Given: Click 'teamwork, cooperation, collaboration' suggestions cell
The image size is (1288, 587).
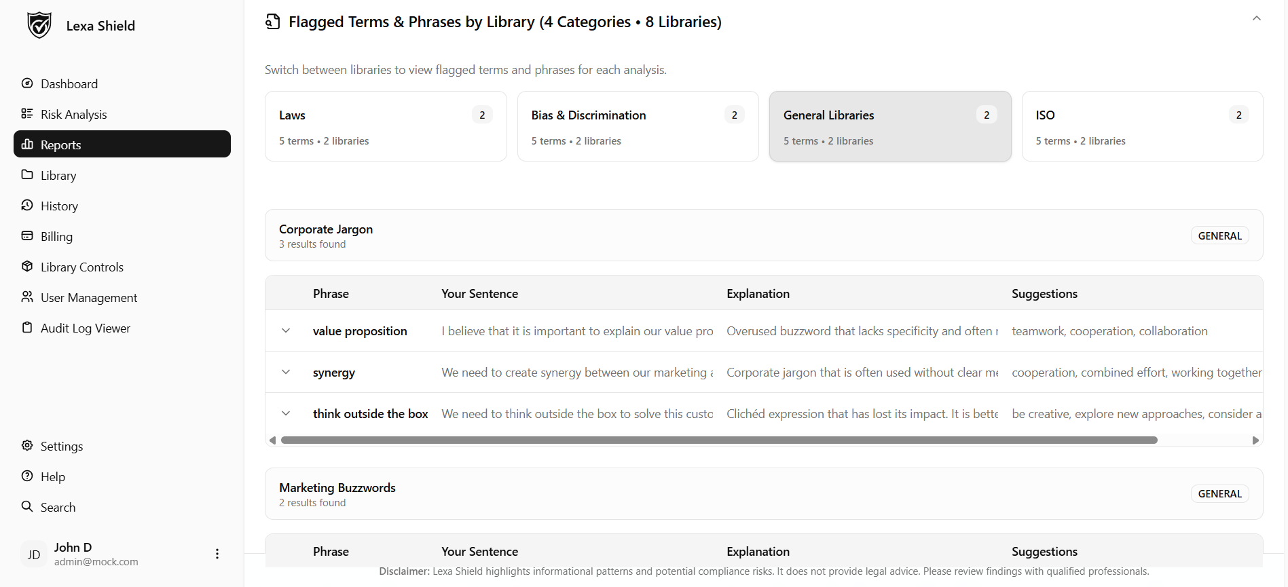Looking at the screenshot, I should (x=1109, y=331).
